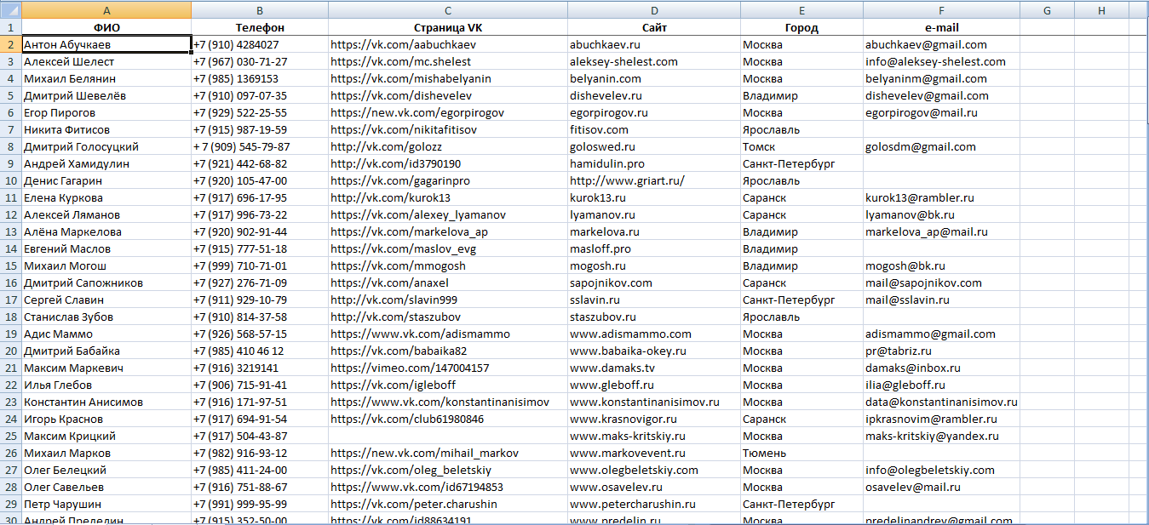Select email osavelev@mail.ru
Screen dimensions: 1149x525
pyautogui.click(x=941, y=487)
